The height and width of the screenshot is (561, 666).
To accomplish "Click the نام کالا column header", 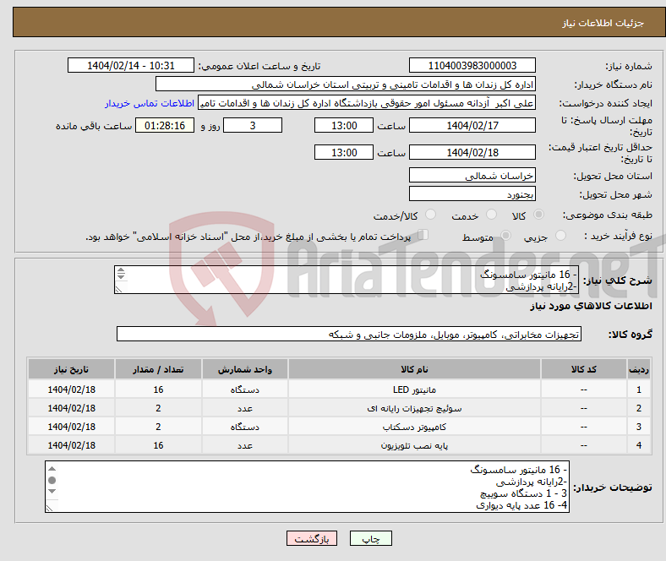I will pos(414,369).
